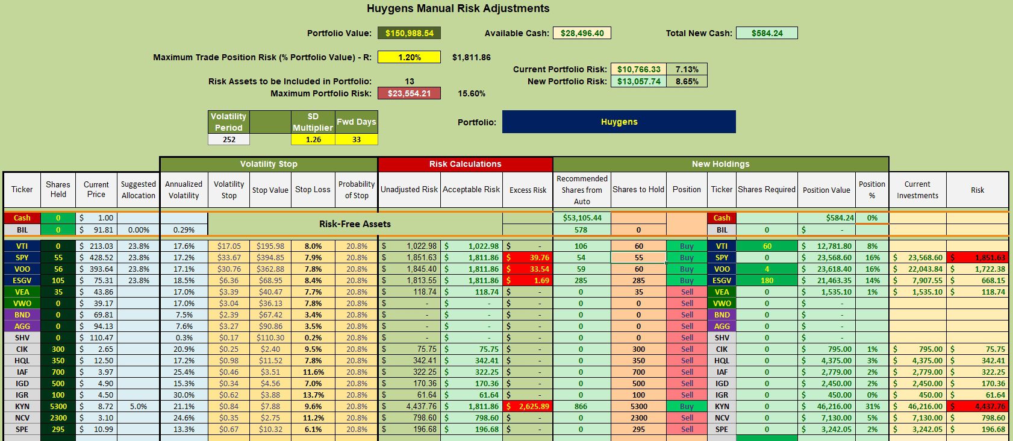Select the SPY red risk cell 1,851.63
1013x441 pixels.
click(977, 257)
